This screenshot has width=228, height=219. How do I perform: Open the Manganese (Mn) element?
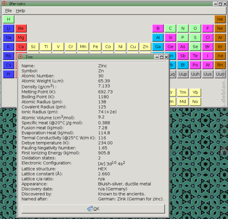pos(83,47)
